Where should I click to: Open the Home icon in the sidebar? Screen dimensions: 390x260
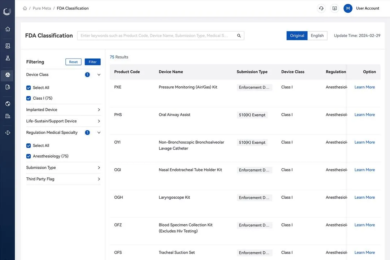[7, 29]
